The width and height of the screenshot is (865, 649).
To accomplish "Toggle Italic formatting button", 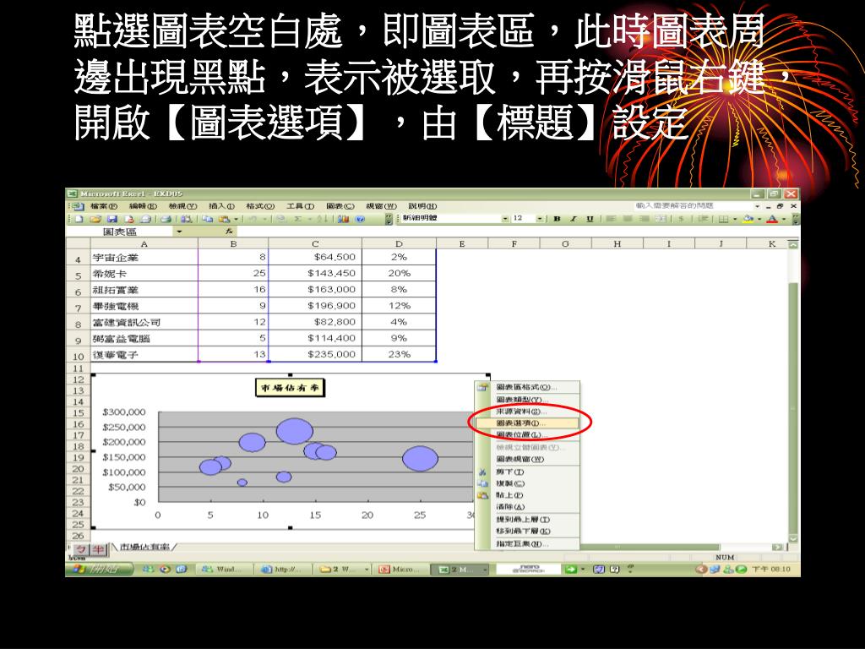I will (x=574, y=219).
